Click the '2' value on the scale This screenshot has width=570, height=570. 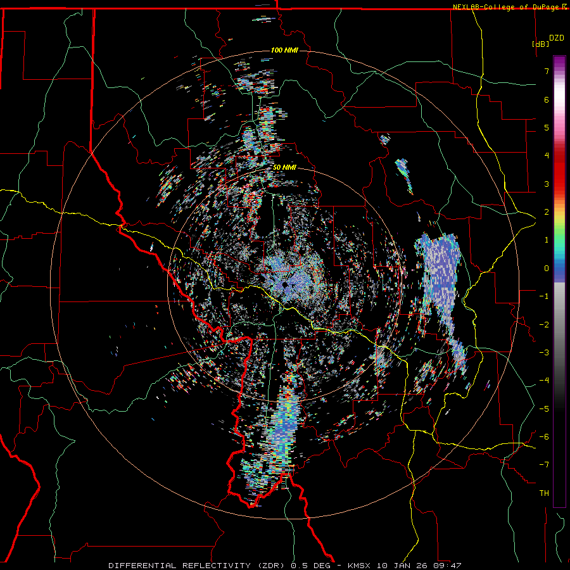(547, 212)
